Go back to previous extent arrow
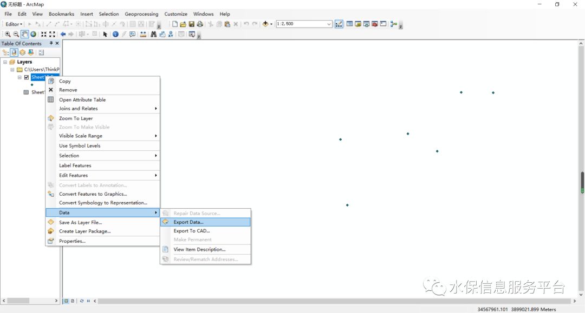Screen dimensions: 585x313 63,34
